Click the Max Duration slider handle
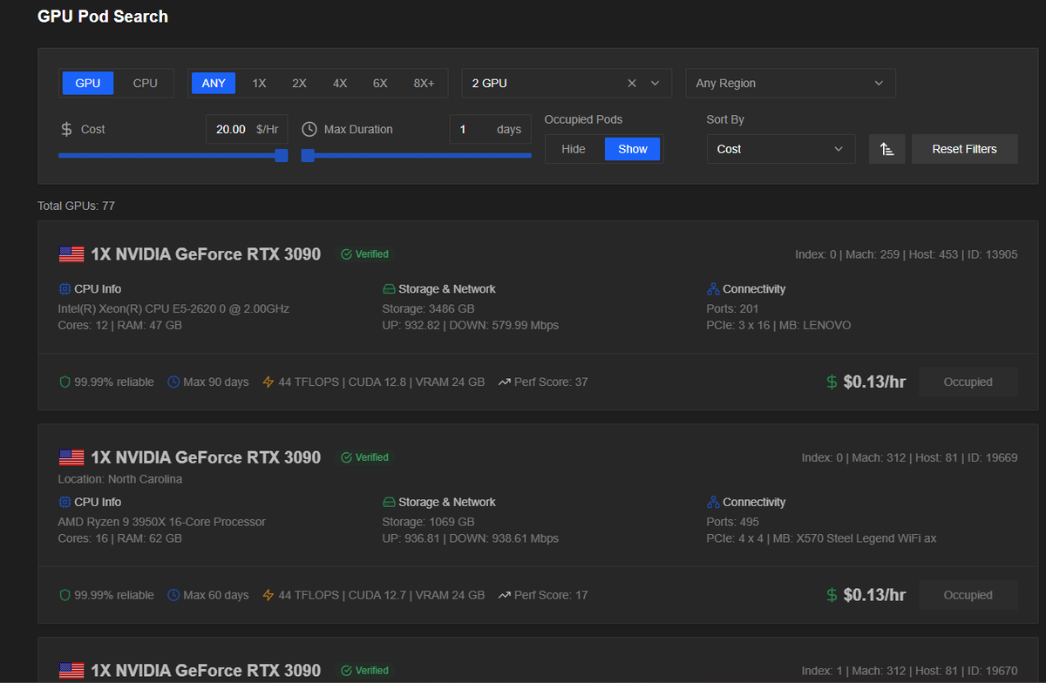 tap(308, 155)
